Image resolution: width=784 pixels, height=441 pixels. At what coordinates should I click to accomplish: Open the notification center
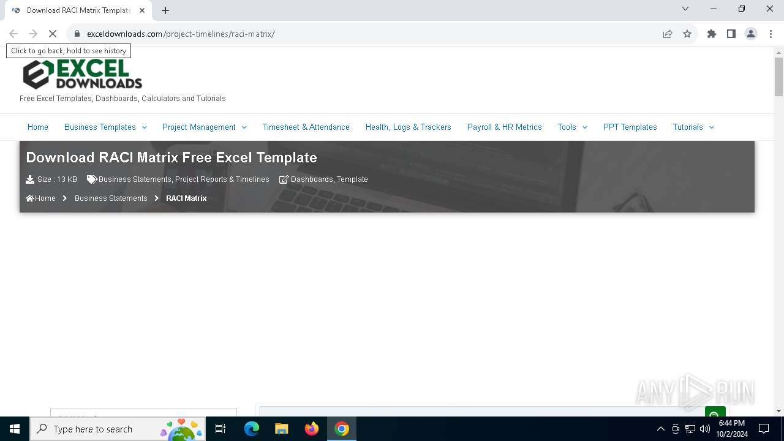[x=764, y=429]
